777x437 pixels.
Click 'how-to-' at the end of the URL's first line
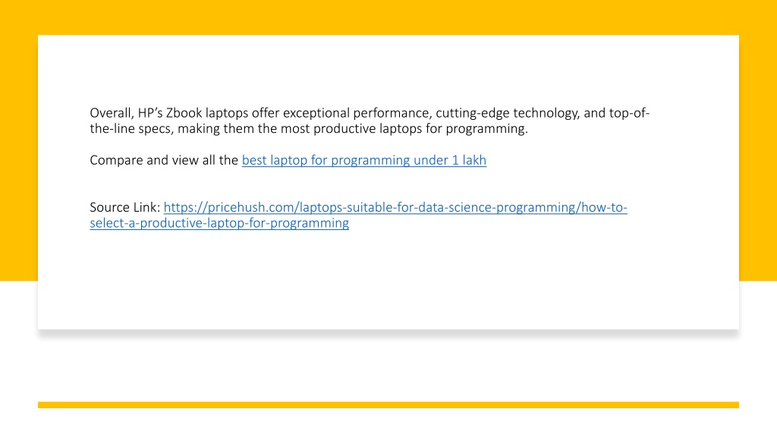604,208
